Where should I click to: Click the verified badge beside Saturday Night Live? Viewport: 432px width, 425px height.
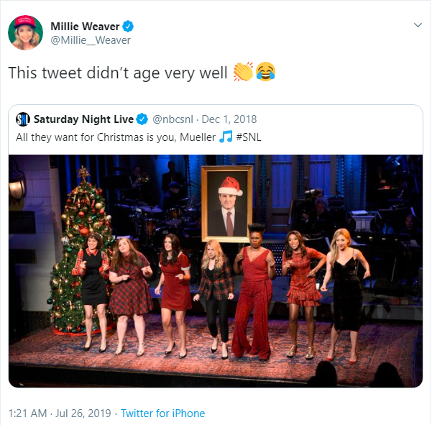(143, 119)
